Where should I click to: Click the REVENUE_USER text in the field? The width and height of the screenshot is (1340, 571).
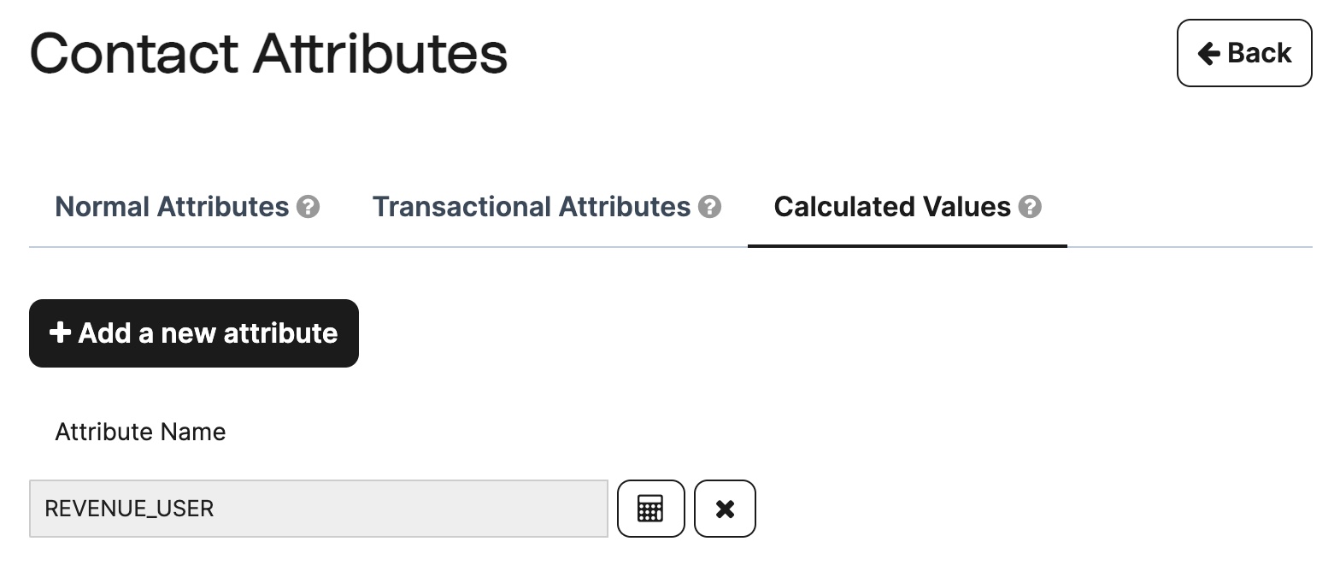[129, 509]
